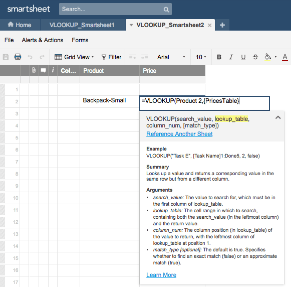This screenshot has height=287, width=291.
Task: Click the Summary heading in help panel
Action: coord(158,167)
